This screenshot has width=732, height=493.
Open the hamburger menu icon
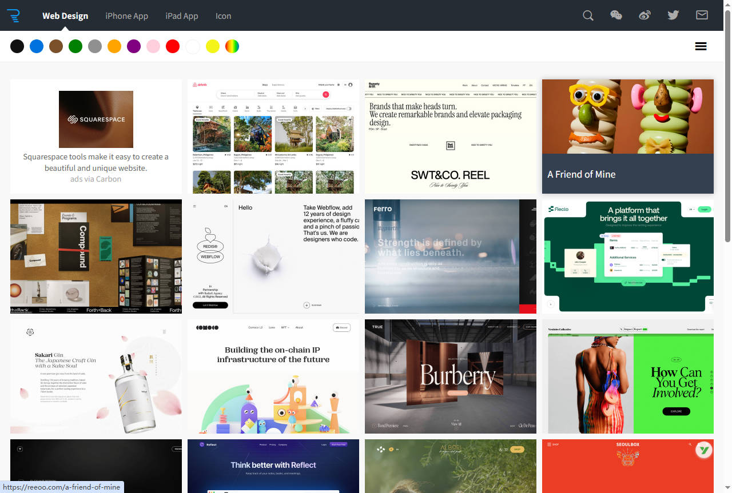tap(701, 46)
